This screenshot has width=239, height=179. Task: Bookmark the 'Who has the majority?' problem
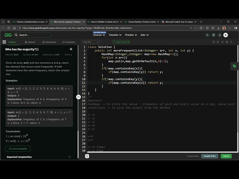tap(37, 49)
